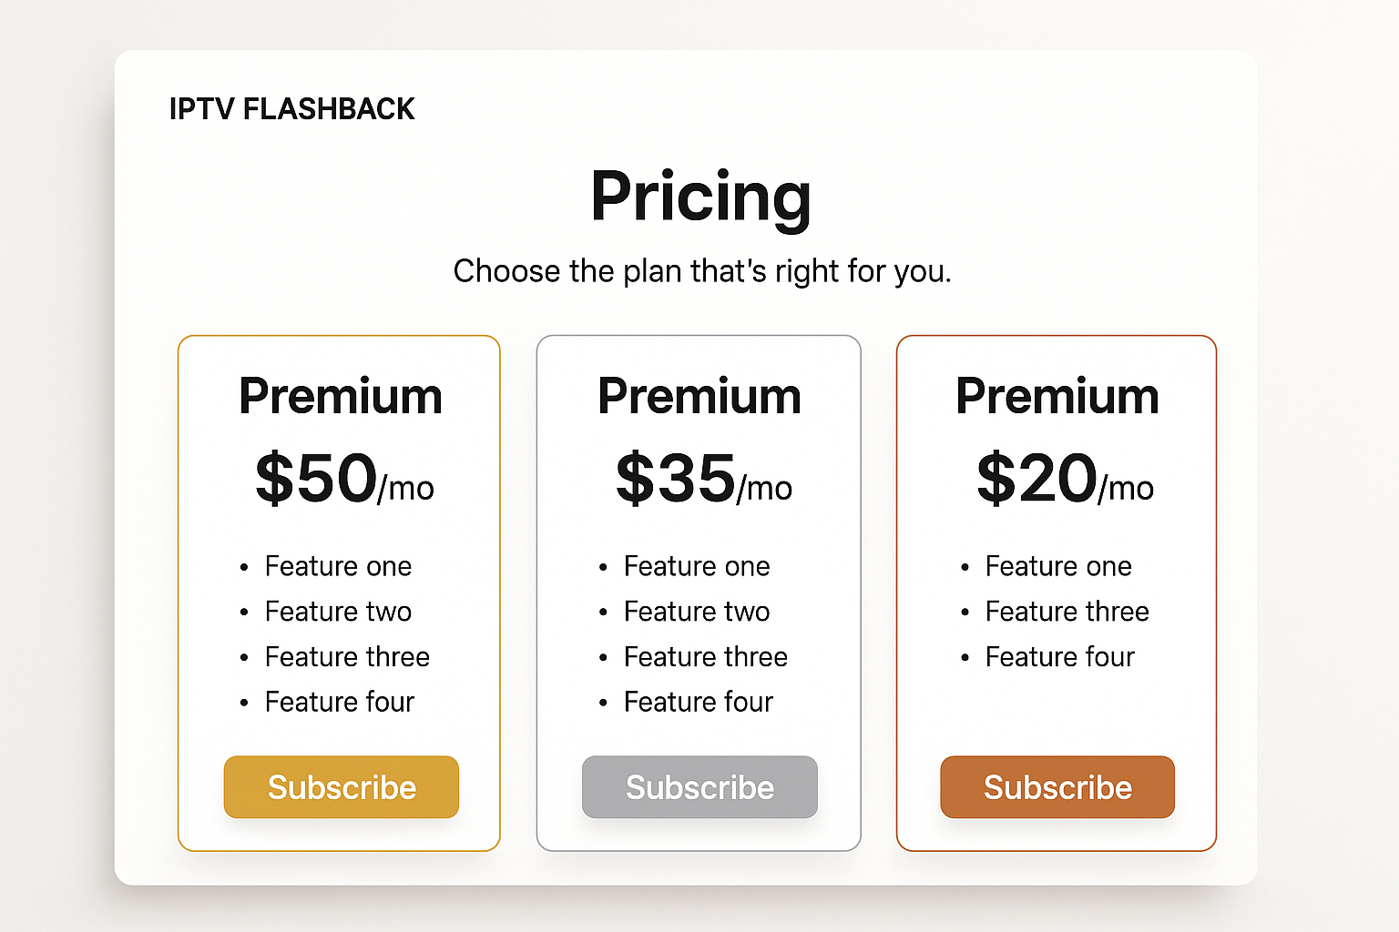Select the $50/mo Premium plan title
This screenshot has width=1399, height=932.
pyautogui.click(x=341, y=397)
